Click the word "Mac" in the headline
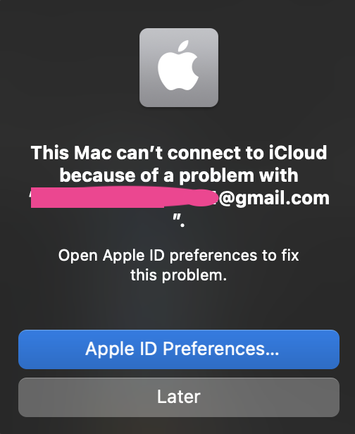Image resolution: width=355 pixels, height=434 pixels. (x=92, y=153)
